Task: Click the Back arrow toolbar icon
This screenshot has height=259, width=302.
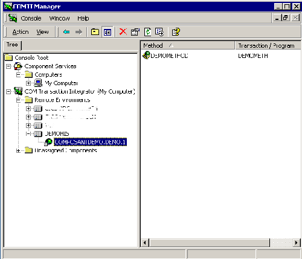Action: click(66, 32)
